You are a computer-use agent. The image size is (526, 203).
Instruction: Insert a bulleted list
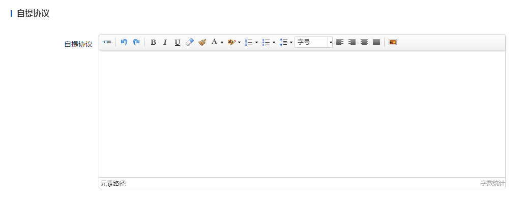pyautogui.click(x=267, y=42)
